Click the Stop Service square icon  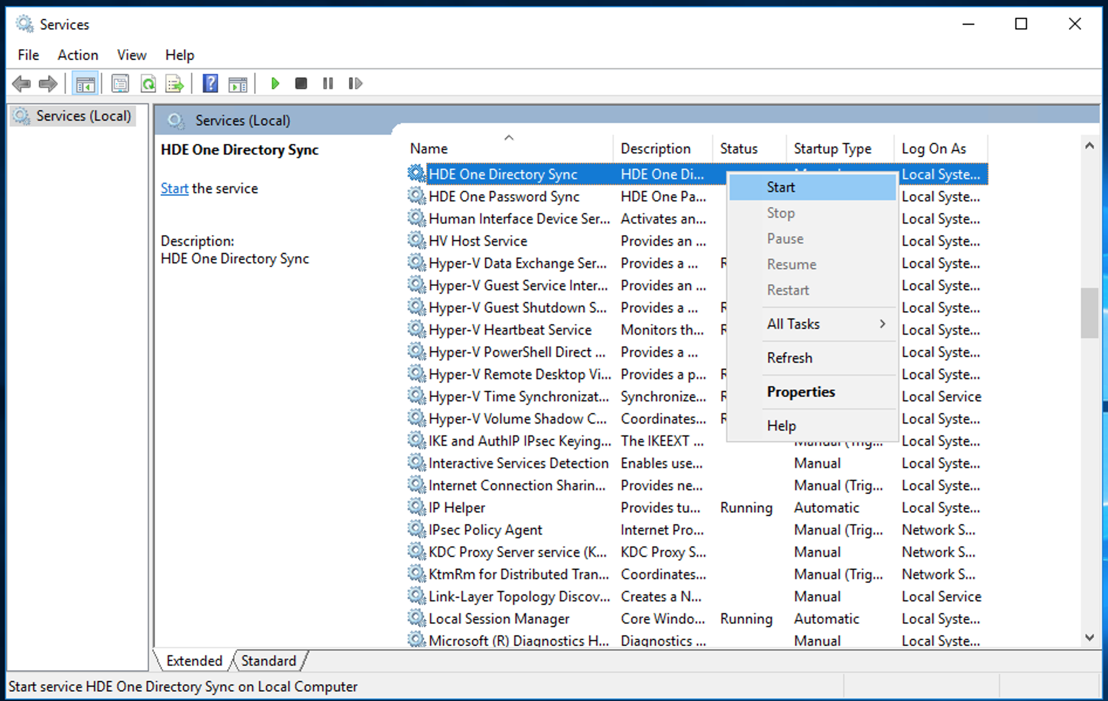click(301, 84)
